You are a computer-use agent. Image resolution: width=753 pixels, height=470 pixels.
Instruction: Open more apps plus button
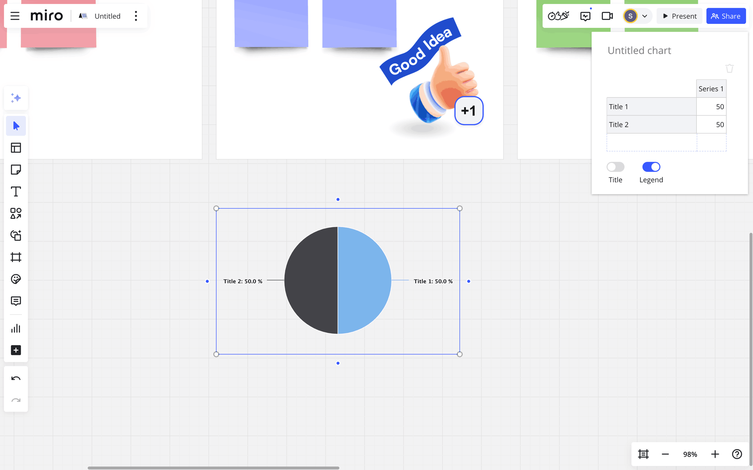16,351
